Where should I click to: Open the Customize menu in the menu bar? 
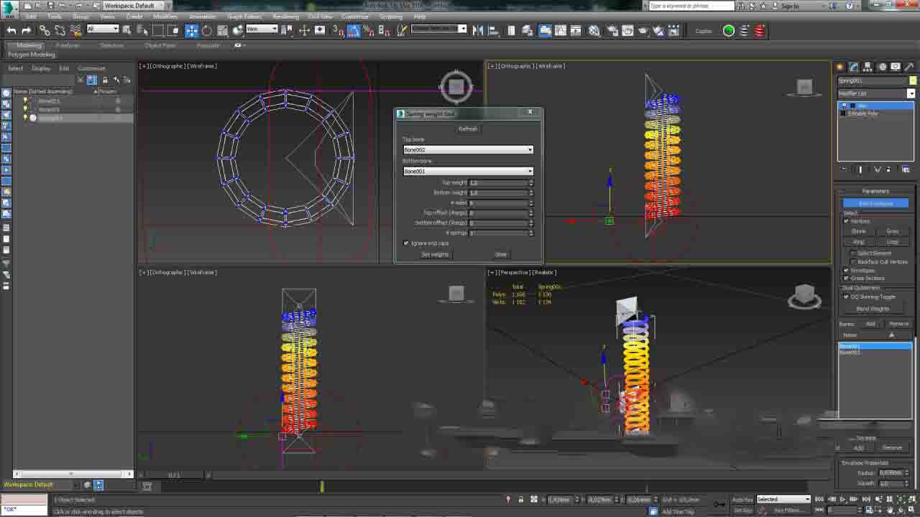click(x=354, y=17)
